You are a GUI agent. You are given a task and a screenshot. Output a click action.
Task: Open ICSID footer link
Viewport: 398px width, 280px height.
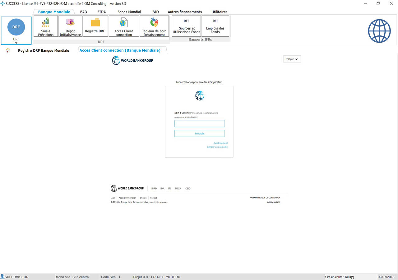[x=187, y=189]
